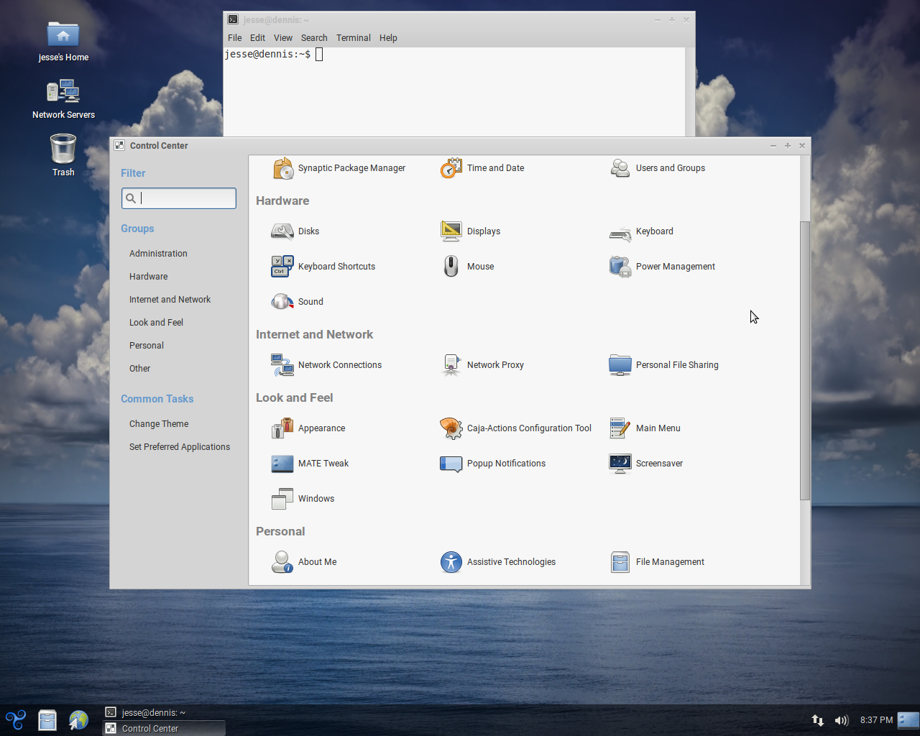Open the terminal Edit menu
This screenshot has height=736, width=920.
(257, 38)
